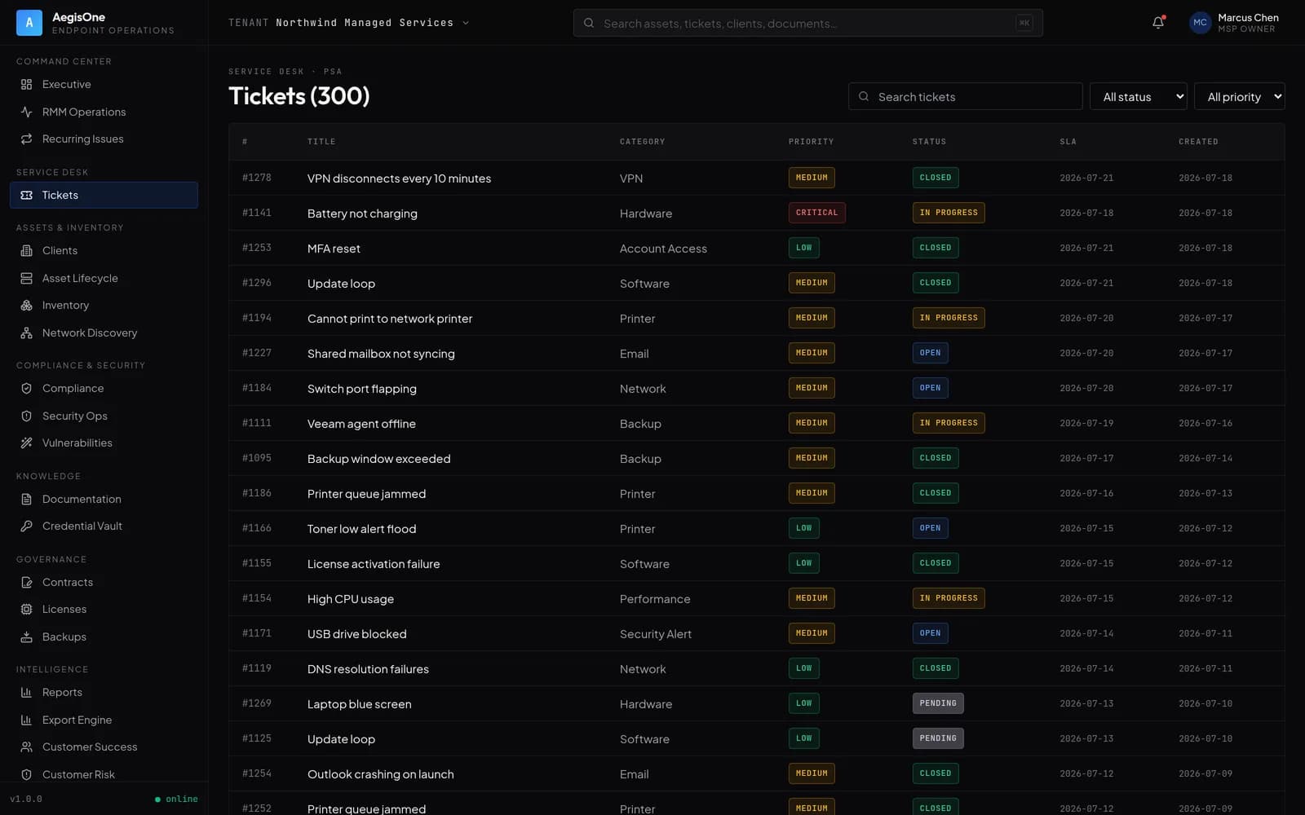The image size is (1305, 815).
Task: Open Recurring Issues page
Action: pos(104,139)
